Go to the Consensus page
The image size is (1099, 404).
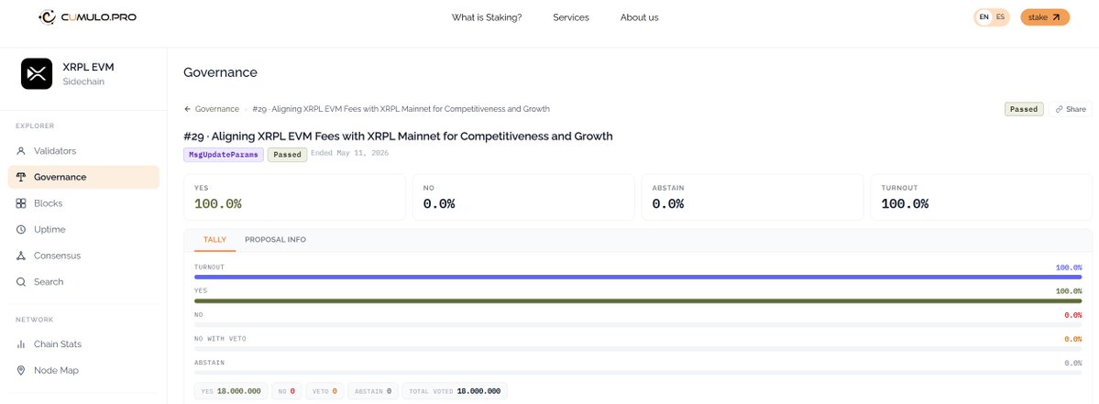[x=83, y=256]
